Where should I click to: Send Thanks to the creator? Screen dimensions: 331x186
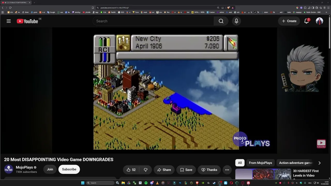pyautogui.click(x=209, y=170)
